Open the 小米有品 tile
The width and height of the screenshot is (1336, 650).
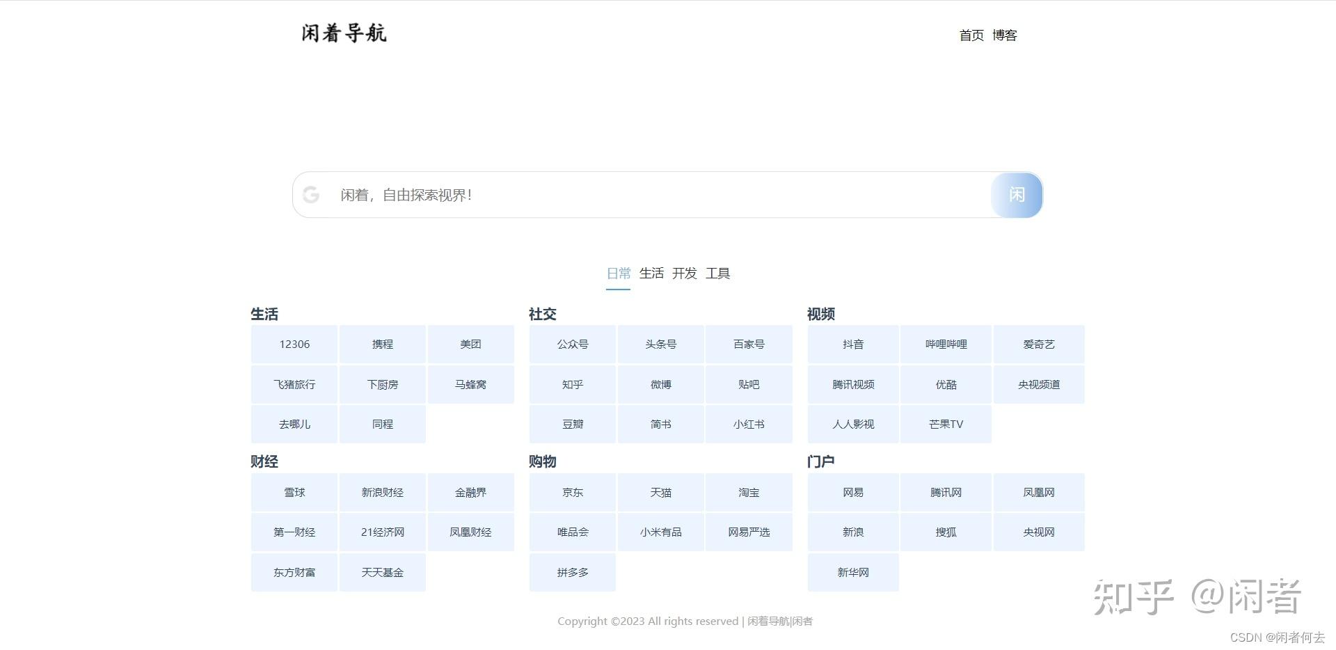coord(661,532)
